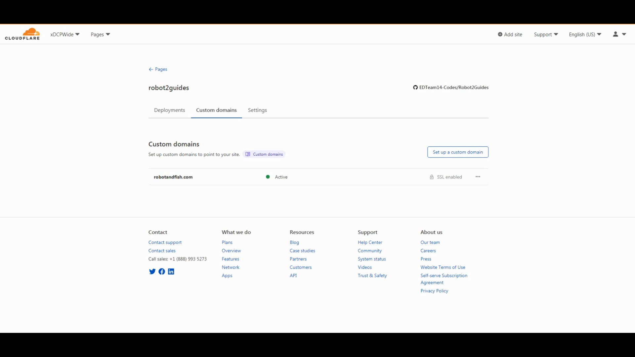Open the Contact support footer link
The height and width of the screenshot is (357, 635).
coord(165,242)
